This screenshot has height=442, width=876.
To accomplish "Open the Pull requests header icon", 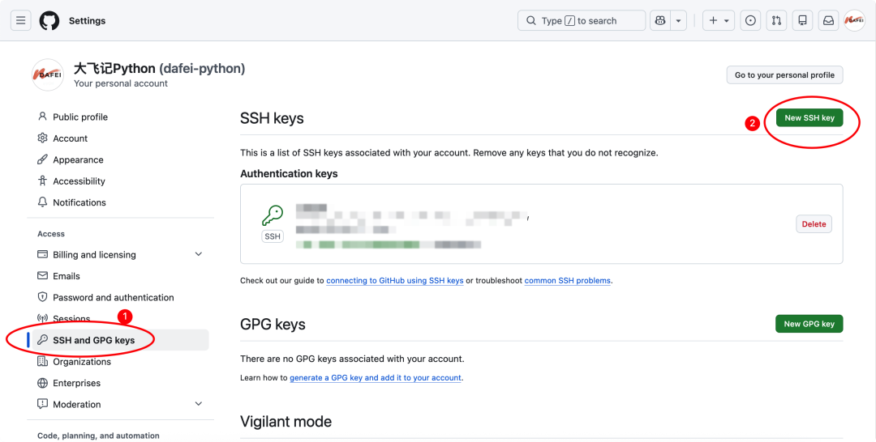I will point(776,20).
